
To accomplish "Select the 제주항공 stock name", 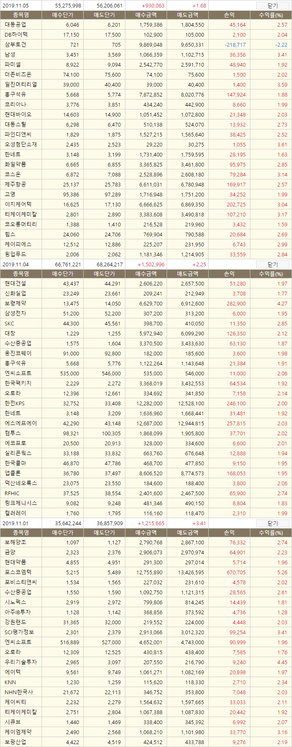I will coord(15,185).
